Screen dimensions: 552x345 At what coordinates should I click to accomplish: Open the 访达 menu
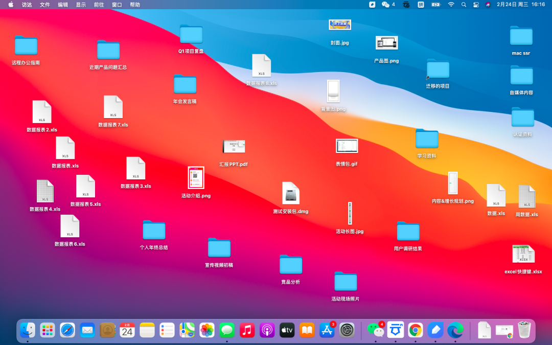pos(27,5)
